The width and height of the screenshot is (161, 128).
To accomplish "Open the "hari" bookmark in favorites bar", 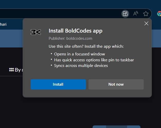I will (3, 24).
